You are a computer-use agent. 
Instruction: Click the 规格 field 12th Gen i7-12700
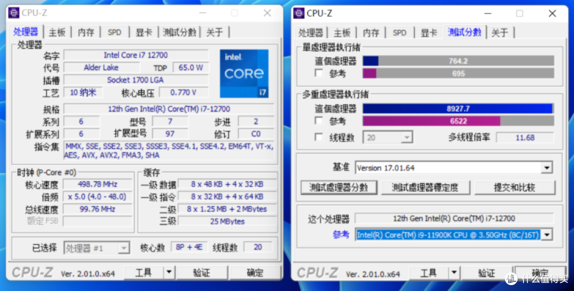point(169,109)
